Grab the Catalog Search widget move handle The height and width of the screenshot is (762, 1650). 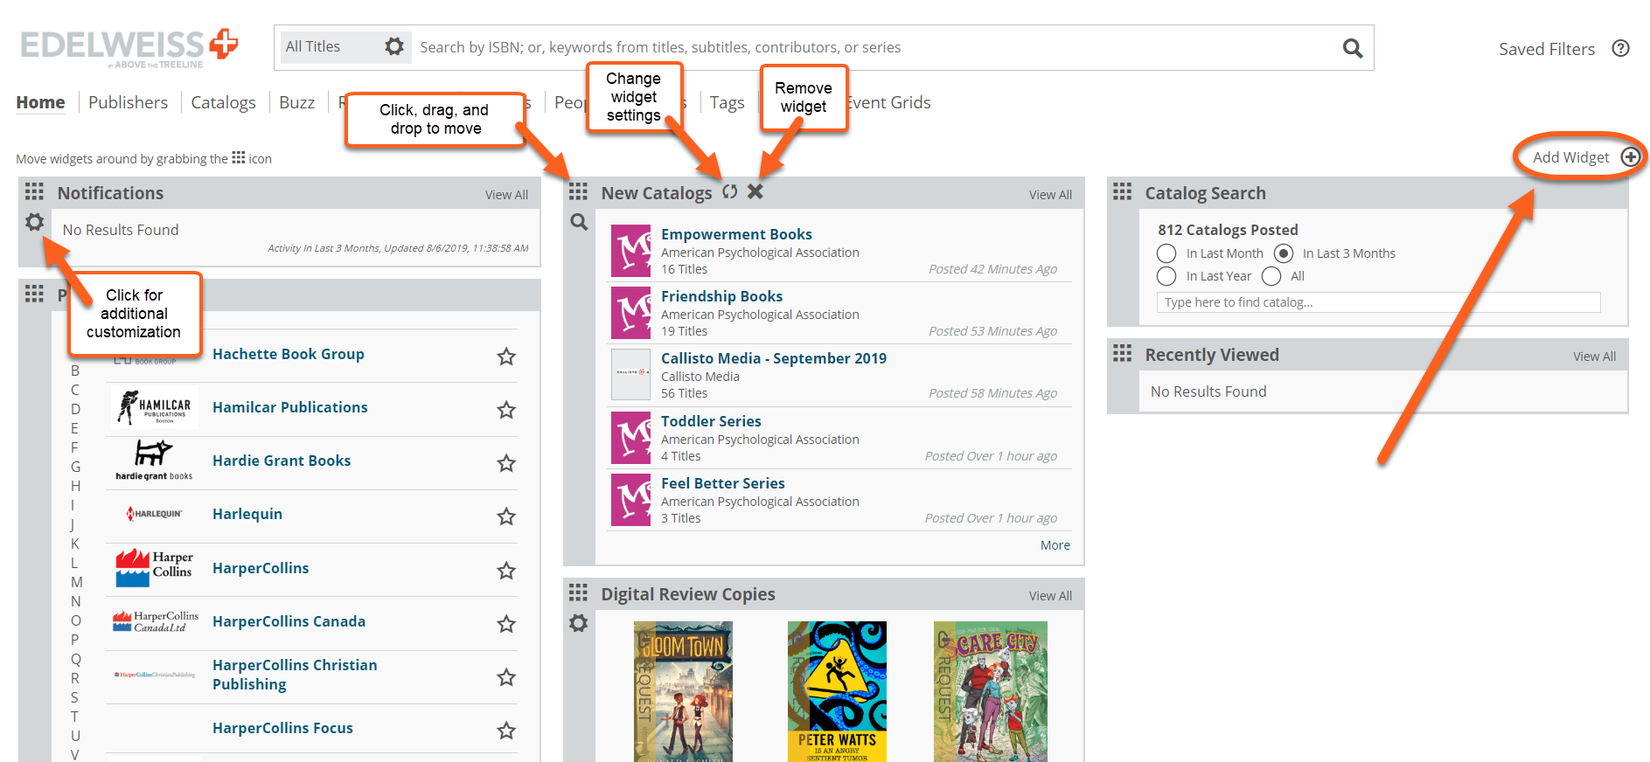click(x=1122, y=191)
